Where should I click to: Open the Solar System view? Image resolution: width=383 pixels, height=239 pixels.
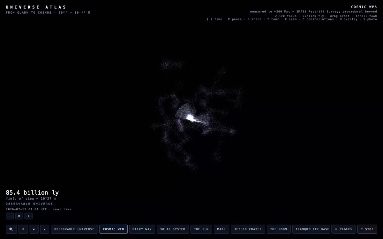point(173,229)
